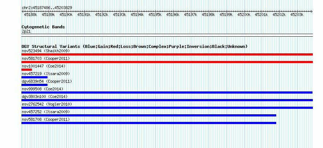Image resolution: width=323 pixels, height=148 pixels.
Task: Click the 45197k ruler tick label
Action: (191, 15)
